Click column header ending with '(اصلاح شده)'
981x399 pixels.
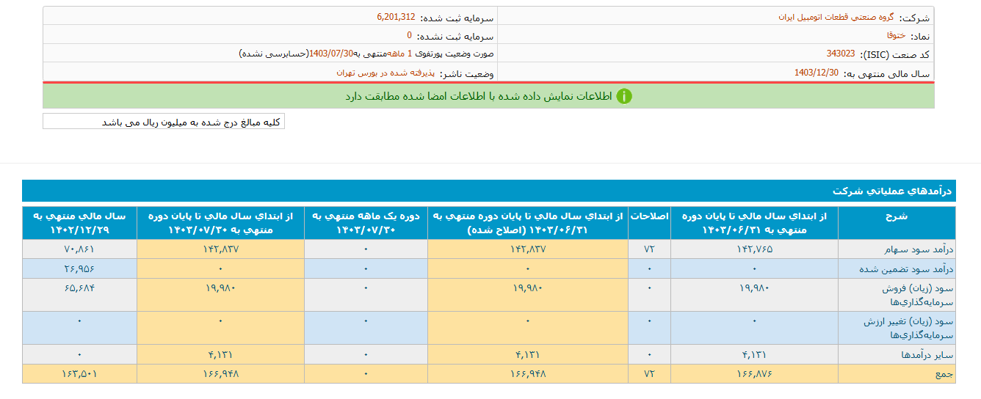pyautogui.click(x=527, y=223)
